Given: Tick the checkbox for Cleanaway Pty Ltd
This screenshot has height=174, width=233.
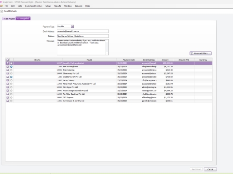Looking at the screenshot, I should point(8,73).
